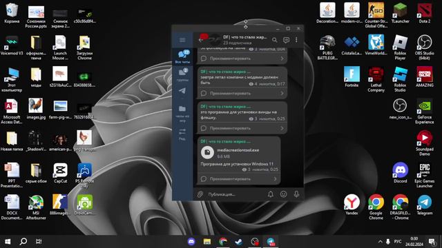Open taskbar search magnifier
Viewport: 442px width, 248px height.
click(23, 241)
